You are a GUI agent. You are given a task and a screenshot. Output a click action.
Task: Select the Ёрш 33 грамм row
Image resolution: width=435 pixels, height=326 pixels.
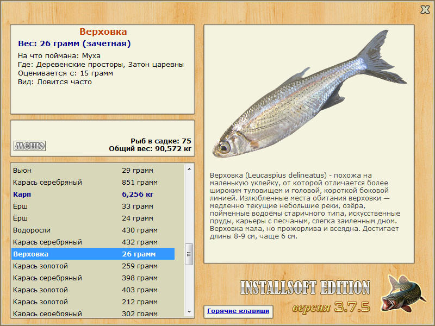(x=93, y=206)
